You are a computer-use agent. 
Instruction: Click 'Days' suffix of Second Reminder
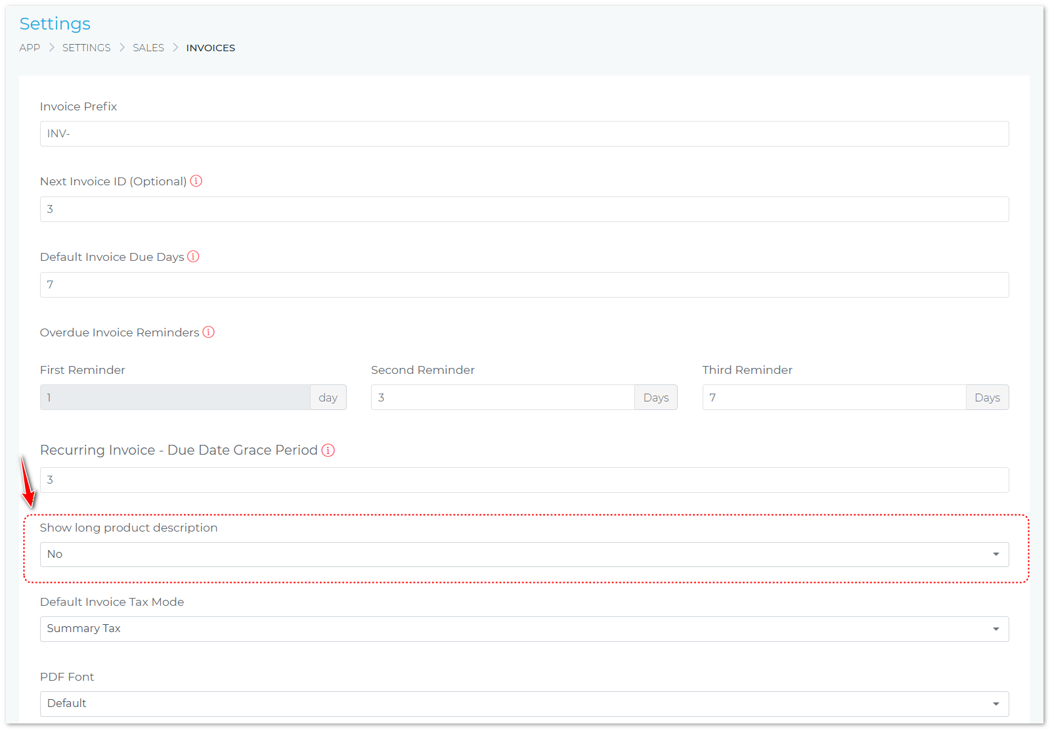click(x=656, y=398)
